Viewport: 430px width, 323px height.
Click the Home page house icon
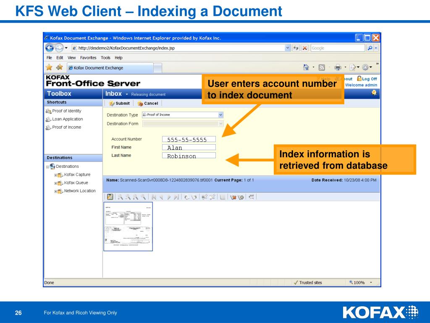(x=306, y=67)
